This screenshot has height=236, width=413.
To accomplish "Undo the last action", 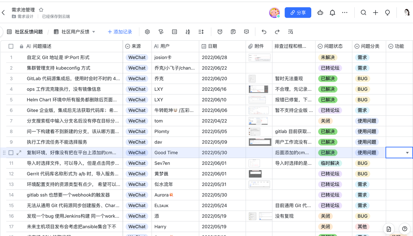I will pyautogui.click(x=264, y=32).
